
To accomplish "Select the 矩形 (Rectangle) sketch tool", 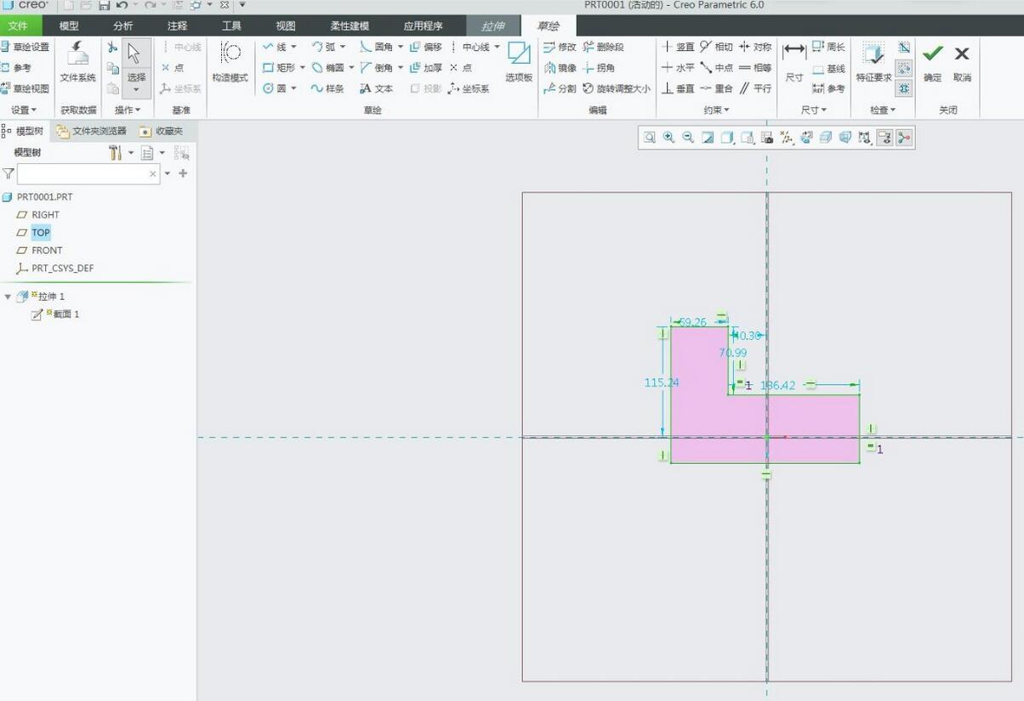I will pos(278,68).
